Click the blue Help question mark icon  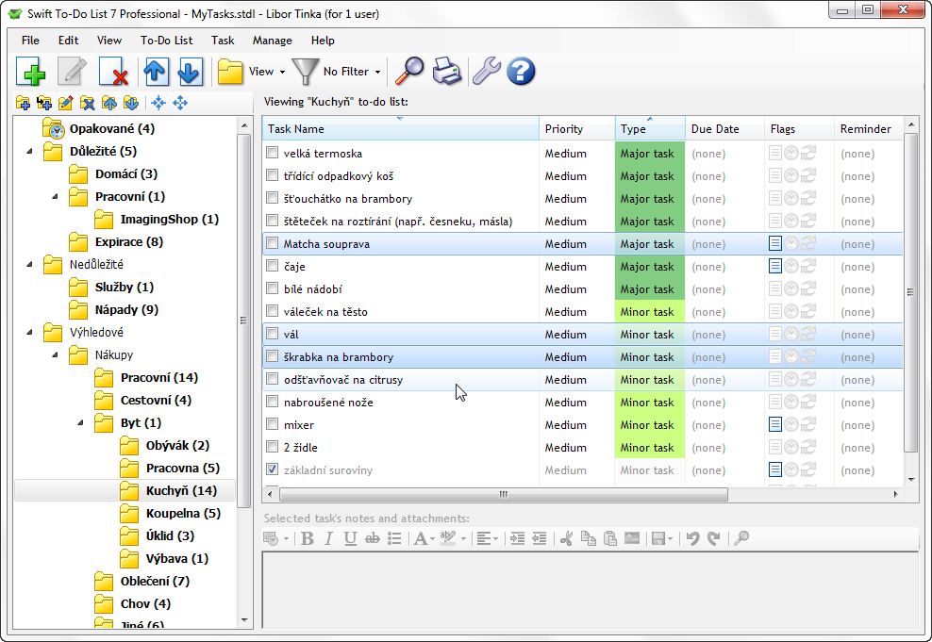521,72
